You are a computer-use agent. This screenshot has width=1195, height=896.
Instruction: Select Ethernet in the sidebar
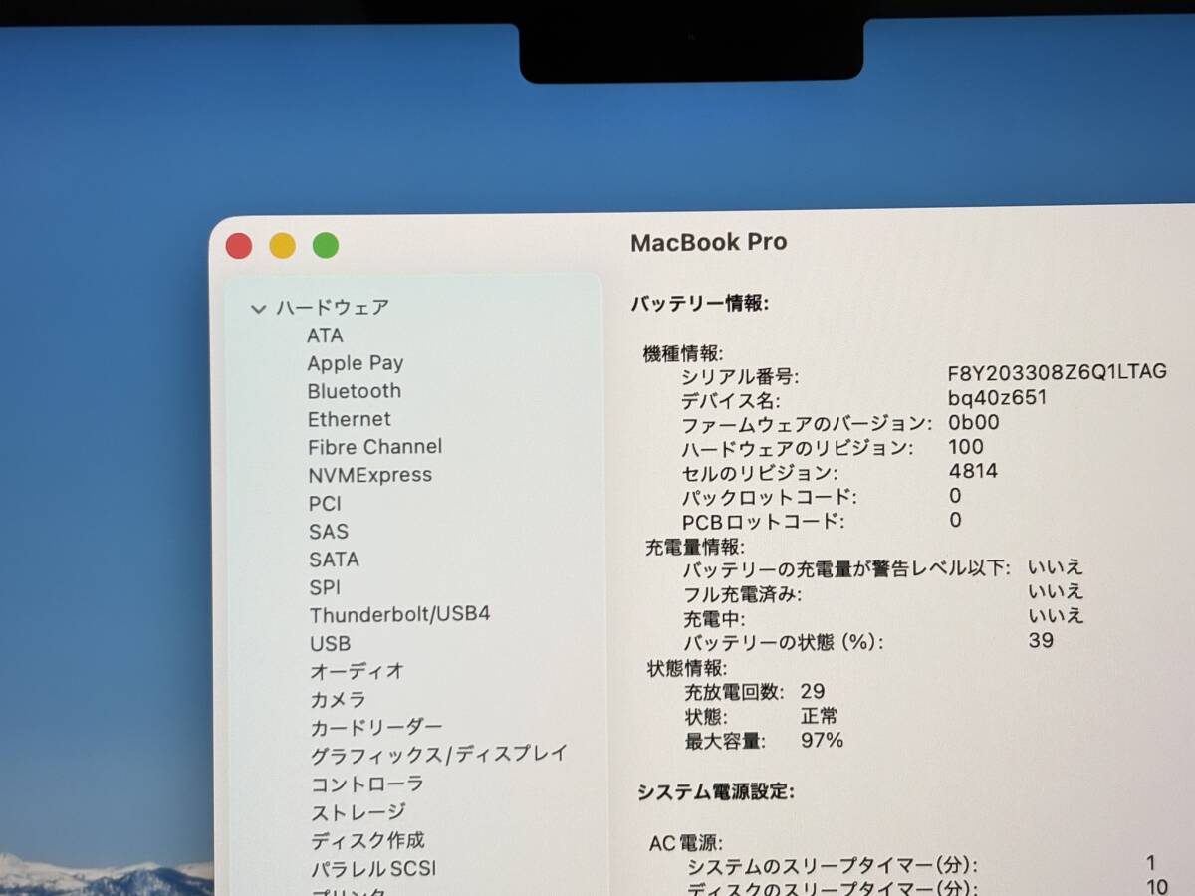(349, 419)
